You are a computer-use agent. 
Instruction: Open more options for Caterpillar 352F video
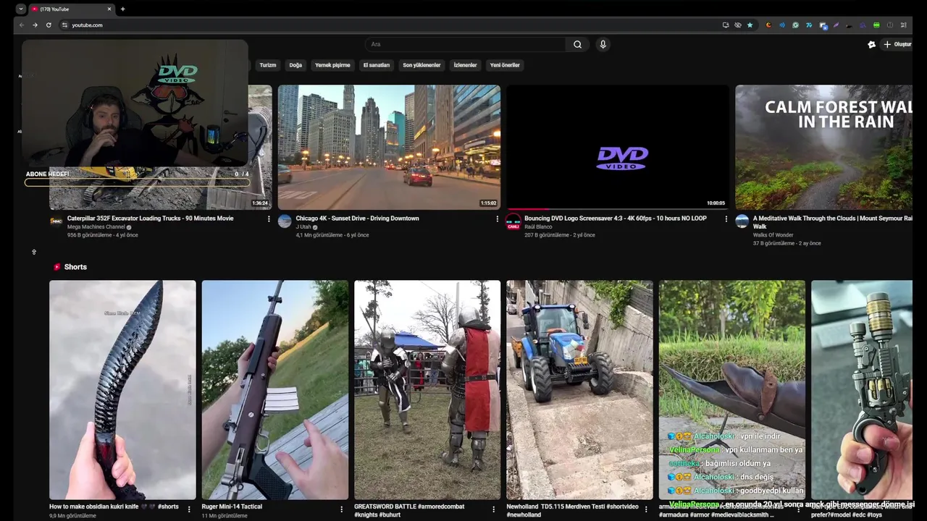[269, 219]
